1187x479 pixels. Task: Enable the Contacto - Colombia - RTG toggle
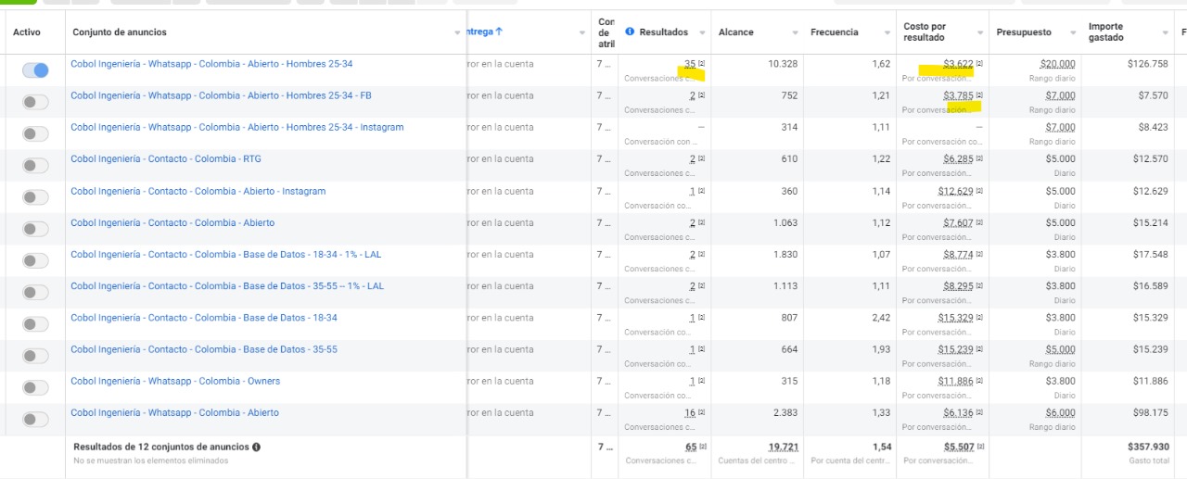(x=35, y=165)
